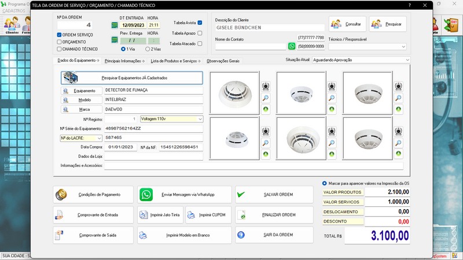463x260 pixels.
Task: Click the magnifier icon beside the top-right image
Action: coord(398,98)
